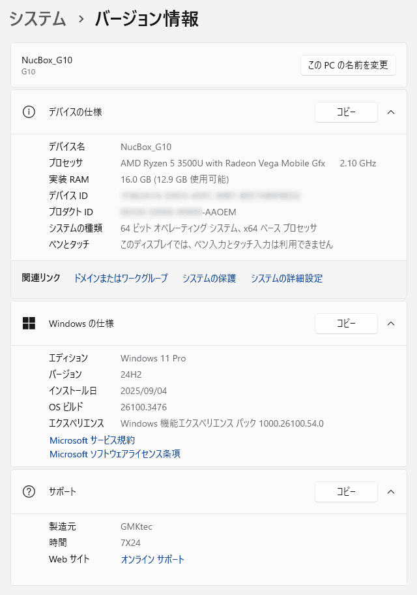Click the question mark icon beside サポート
Screen dimensions: 417x595
pos(29,491)
